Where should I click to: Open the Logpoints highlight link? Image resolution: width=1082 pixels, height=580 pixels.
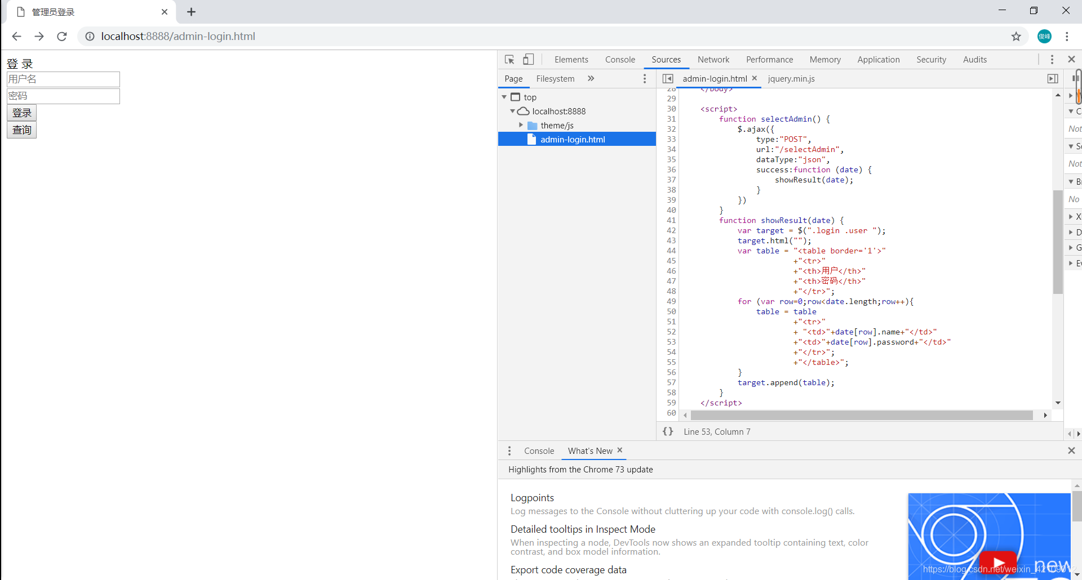532,498
